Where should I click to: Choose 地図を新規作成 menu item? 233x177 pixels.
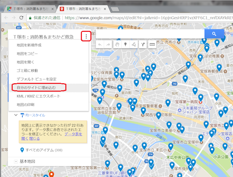[x=49, y=45]
